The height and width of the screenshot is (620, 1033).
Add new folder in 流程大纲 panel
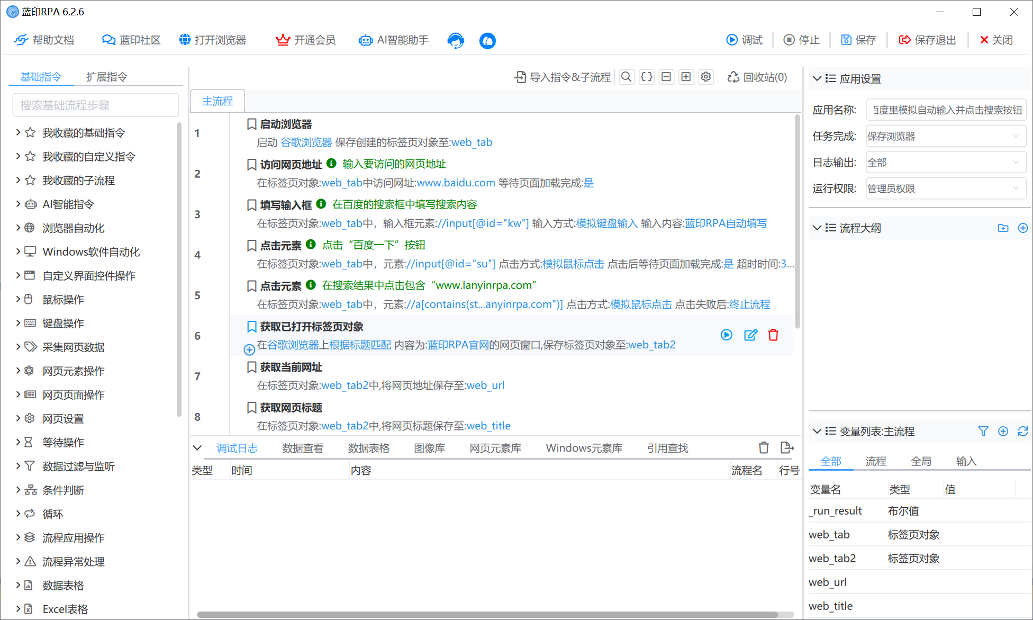pos(1003,228)
